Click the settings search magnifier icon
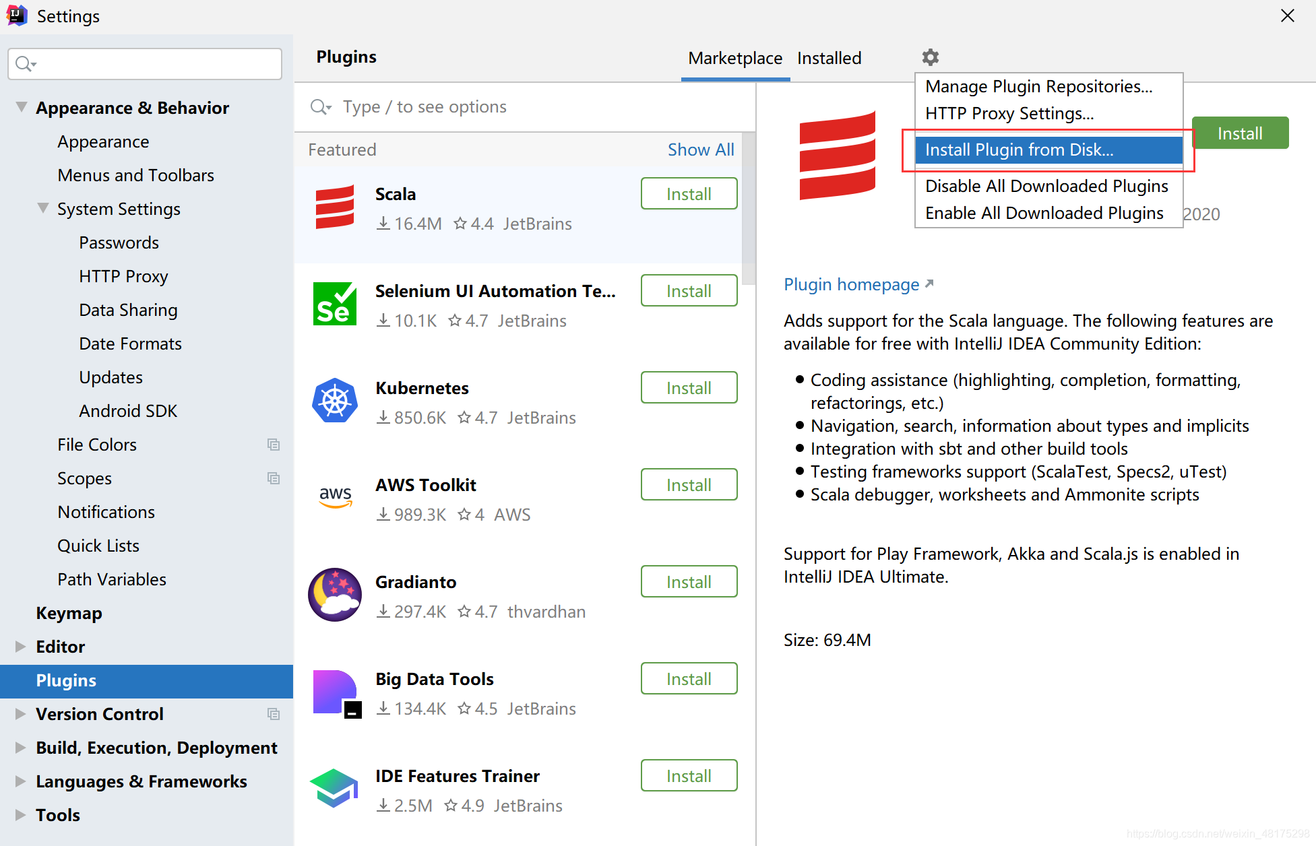The image size is (1316, 846). click(x=25, y=64)
